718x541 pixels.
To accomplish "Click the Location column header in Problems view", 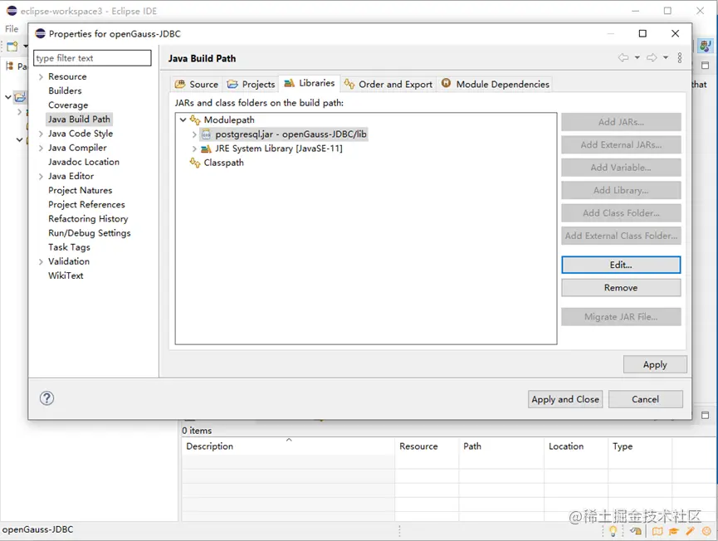I will pos(577,446).
